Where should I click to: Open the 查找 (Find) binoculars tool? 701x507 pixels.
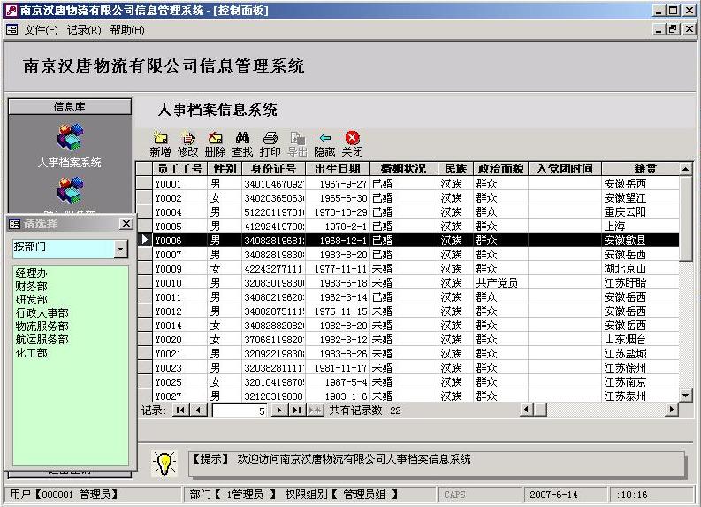(x=243, y=144)
